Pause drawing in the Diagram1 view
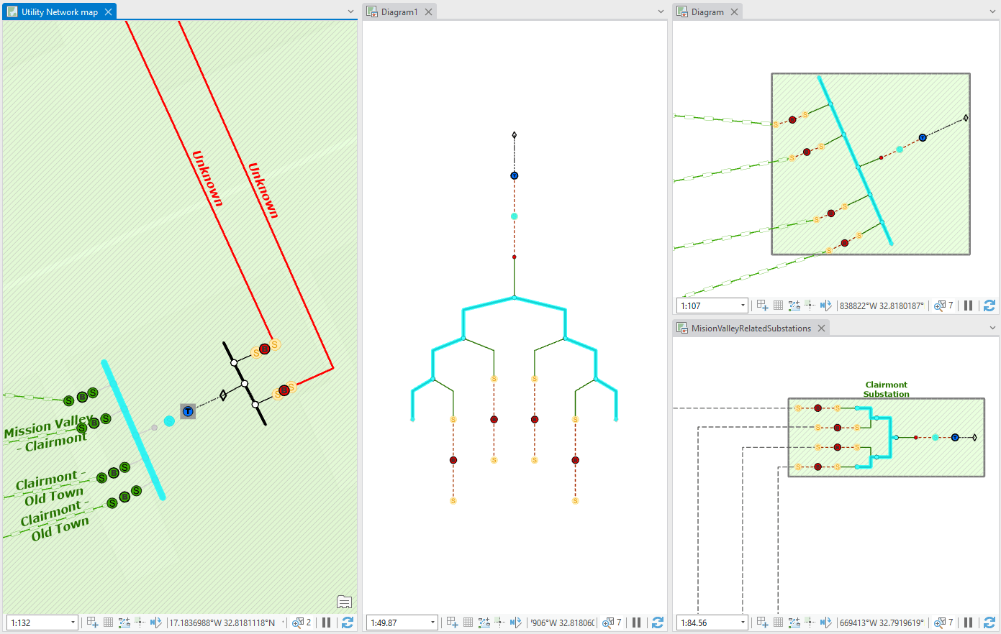This screenshot has height=634, width=1001. [x=635, y=622]
